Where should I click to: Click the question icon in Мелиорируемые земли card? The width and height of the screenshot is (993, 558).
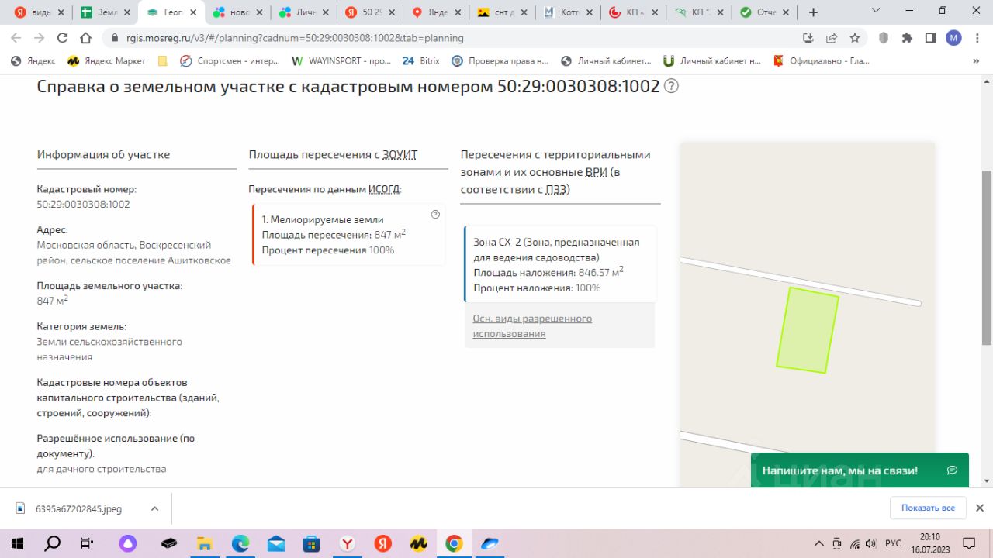click(435, 215)
